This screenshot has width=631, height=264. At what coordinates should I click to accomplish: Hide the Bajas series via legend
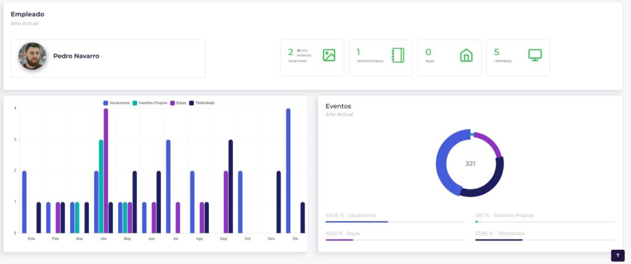point(178,103)
